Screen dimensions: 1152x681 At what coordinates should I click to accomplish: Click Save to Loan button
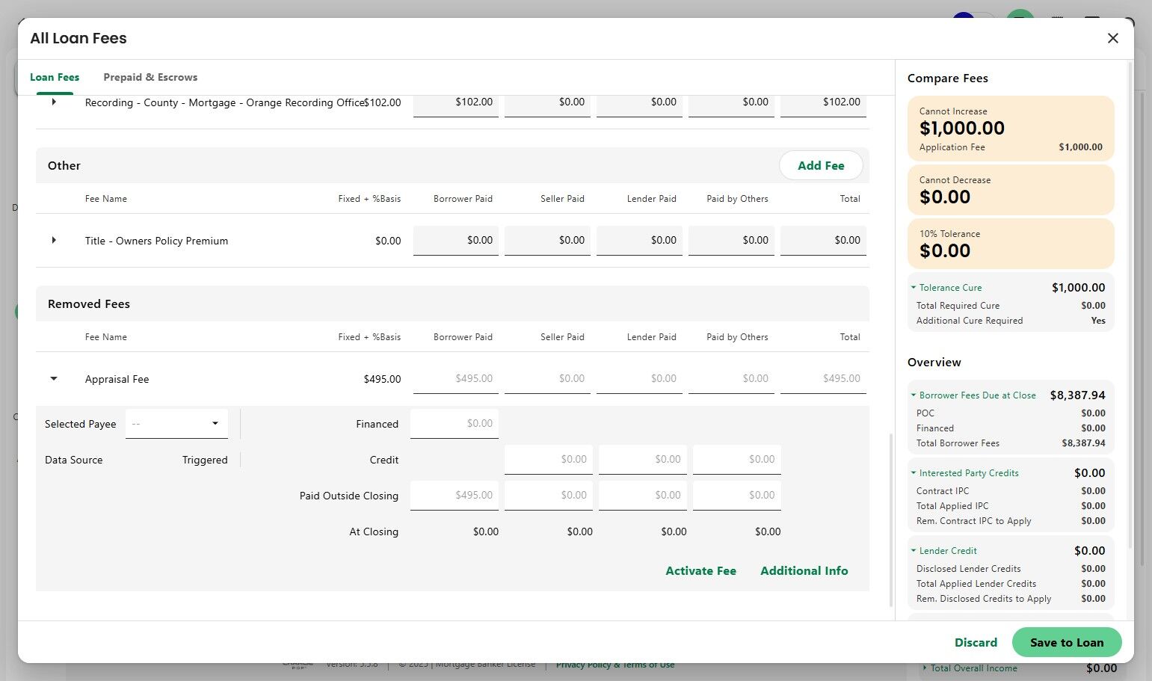(x=1067, y=642)
